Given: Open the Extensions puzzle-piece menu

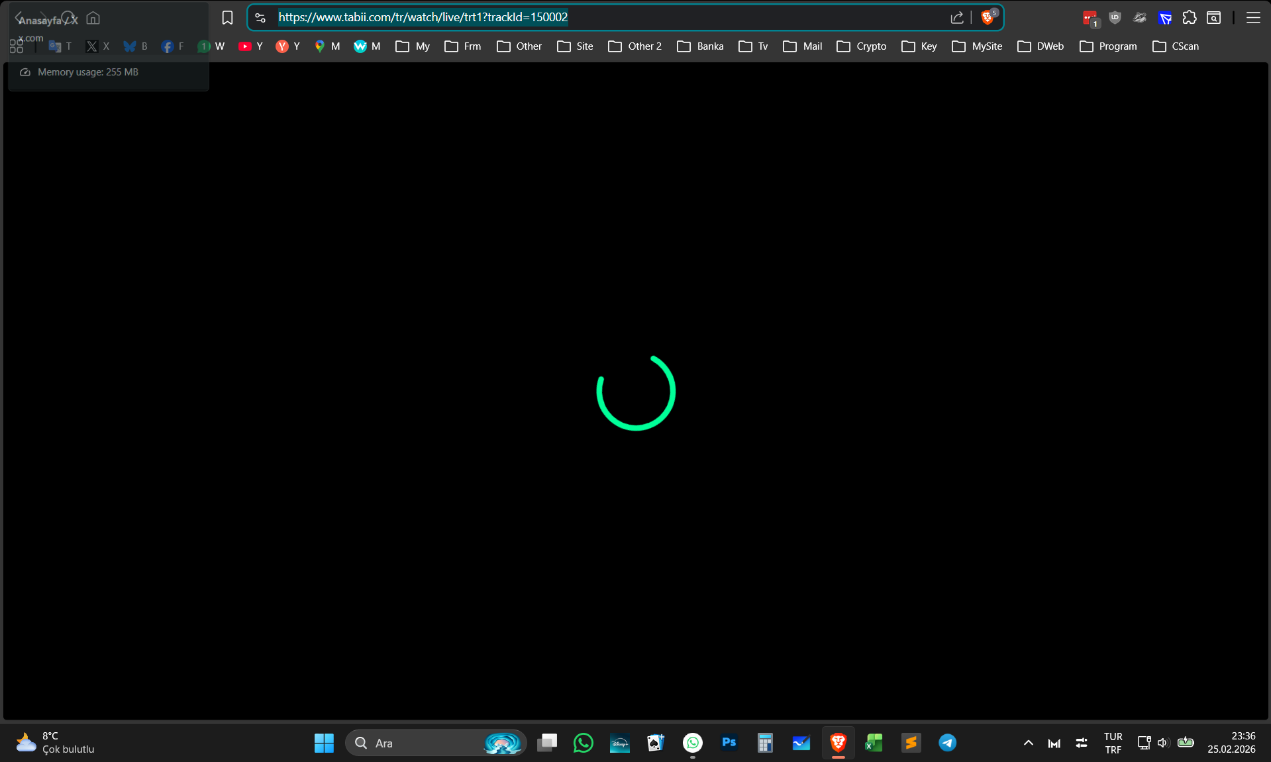Looking at the screenshot, I should click(x=1190, y=18).
